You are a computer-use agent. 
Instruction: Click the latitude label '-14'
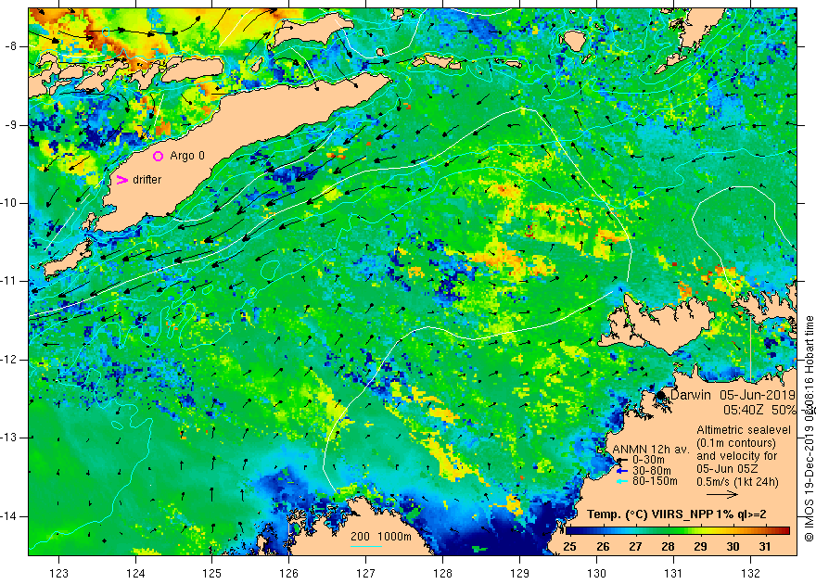tap(9, 516)
